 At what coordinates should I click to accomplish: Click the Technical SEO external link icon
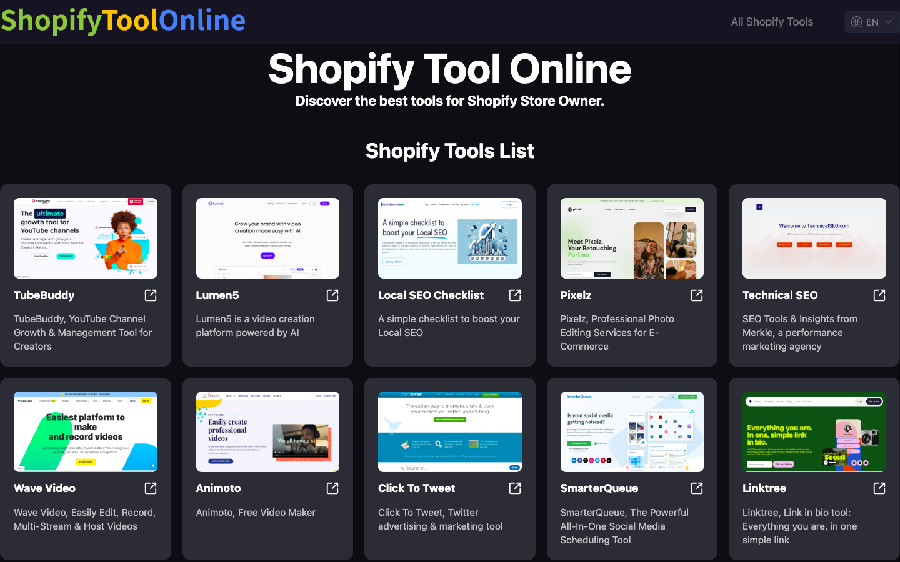(x=879, y=295)
